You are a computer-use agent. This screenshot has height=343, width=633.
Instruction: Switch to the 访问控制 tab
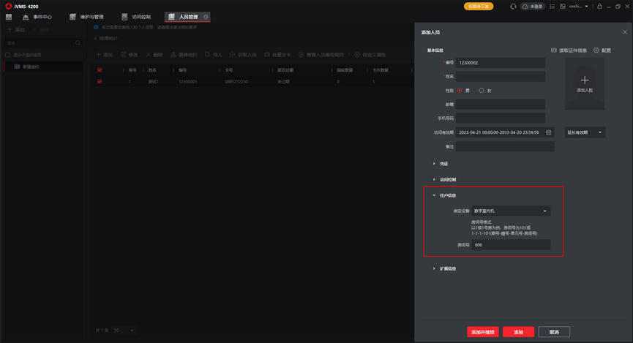pos(136,17)
